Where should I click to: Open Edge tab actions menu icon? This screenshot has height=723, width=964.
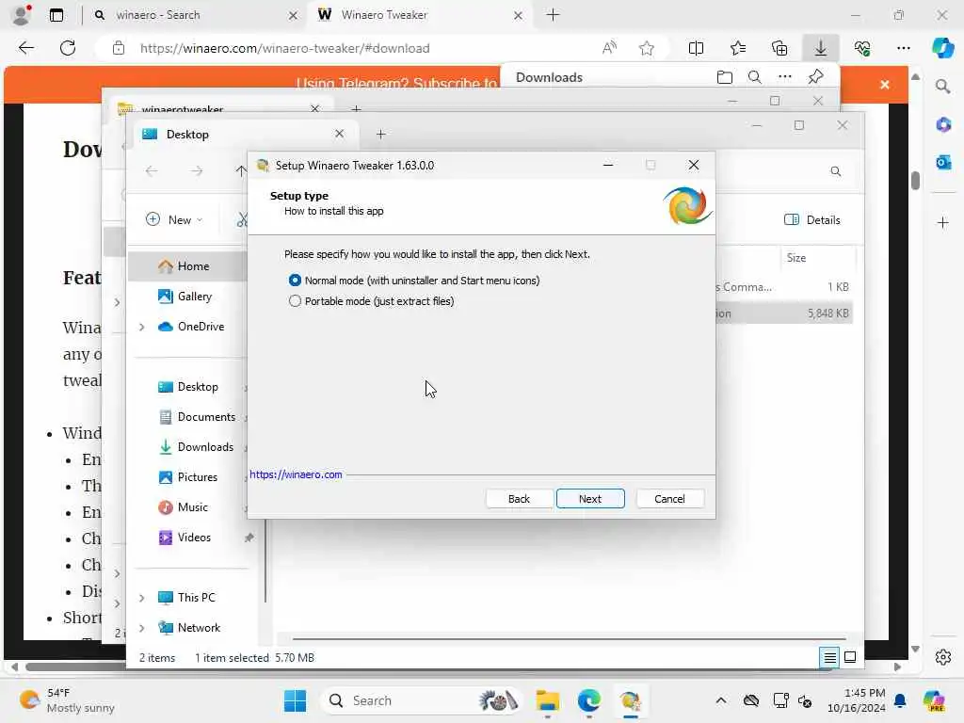pos(56,15)
